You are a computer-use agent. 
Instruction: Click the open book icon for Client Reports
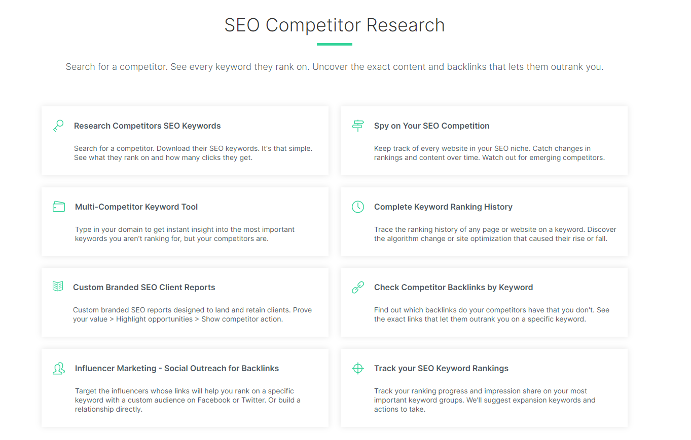(58, 287)
